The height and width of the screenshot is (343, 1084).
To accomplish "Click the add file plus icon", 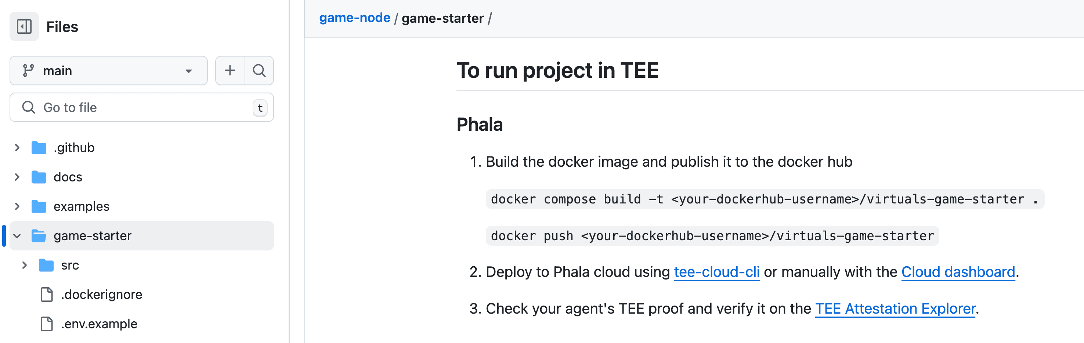I will pyautogui.click(x=230, y=70).
